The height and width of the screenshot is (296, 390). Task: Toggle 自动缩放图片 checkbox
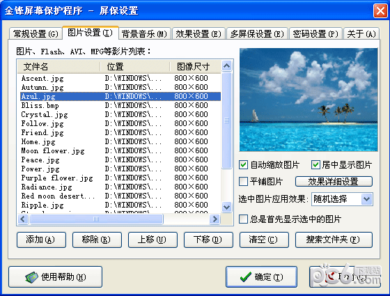(243, 164)
